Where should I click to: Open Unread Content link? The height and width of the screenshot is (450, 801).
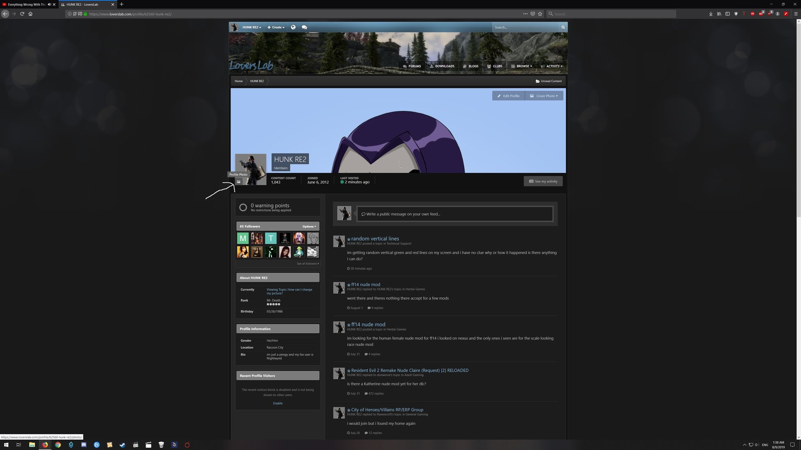tap(549, 81)
